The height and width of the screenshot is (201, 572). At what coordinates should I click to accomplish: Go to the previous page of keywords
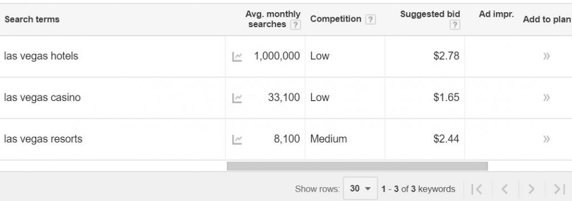click(504, 189)
